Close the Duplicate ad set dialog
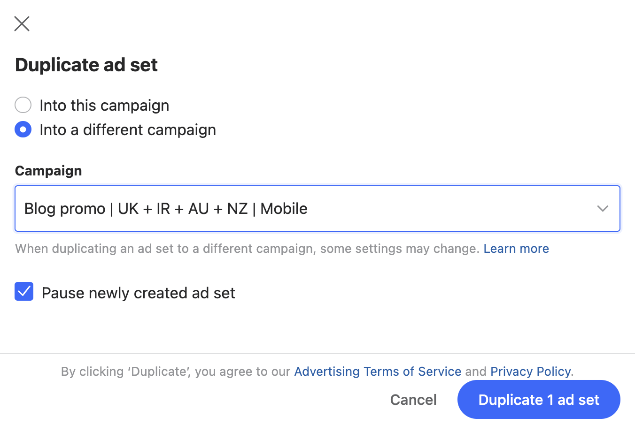 point(22,23)
